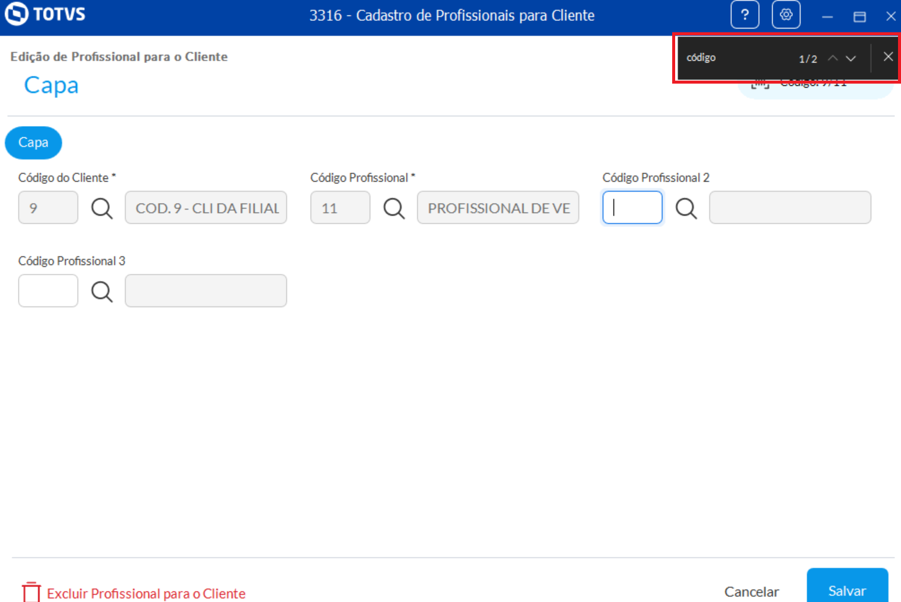This screenshot has width=901, height=602.
Task: Click the trash icon for Excluir Profissional
Action: click(31, 592)
